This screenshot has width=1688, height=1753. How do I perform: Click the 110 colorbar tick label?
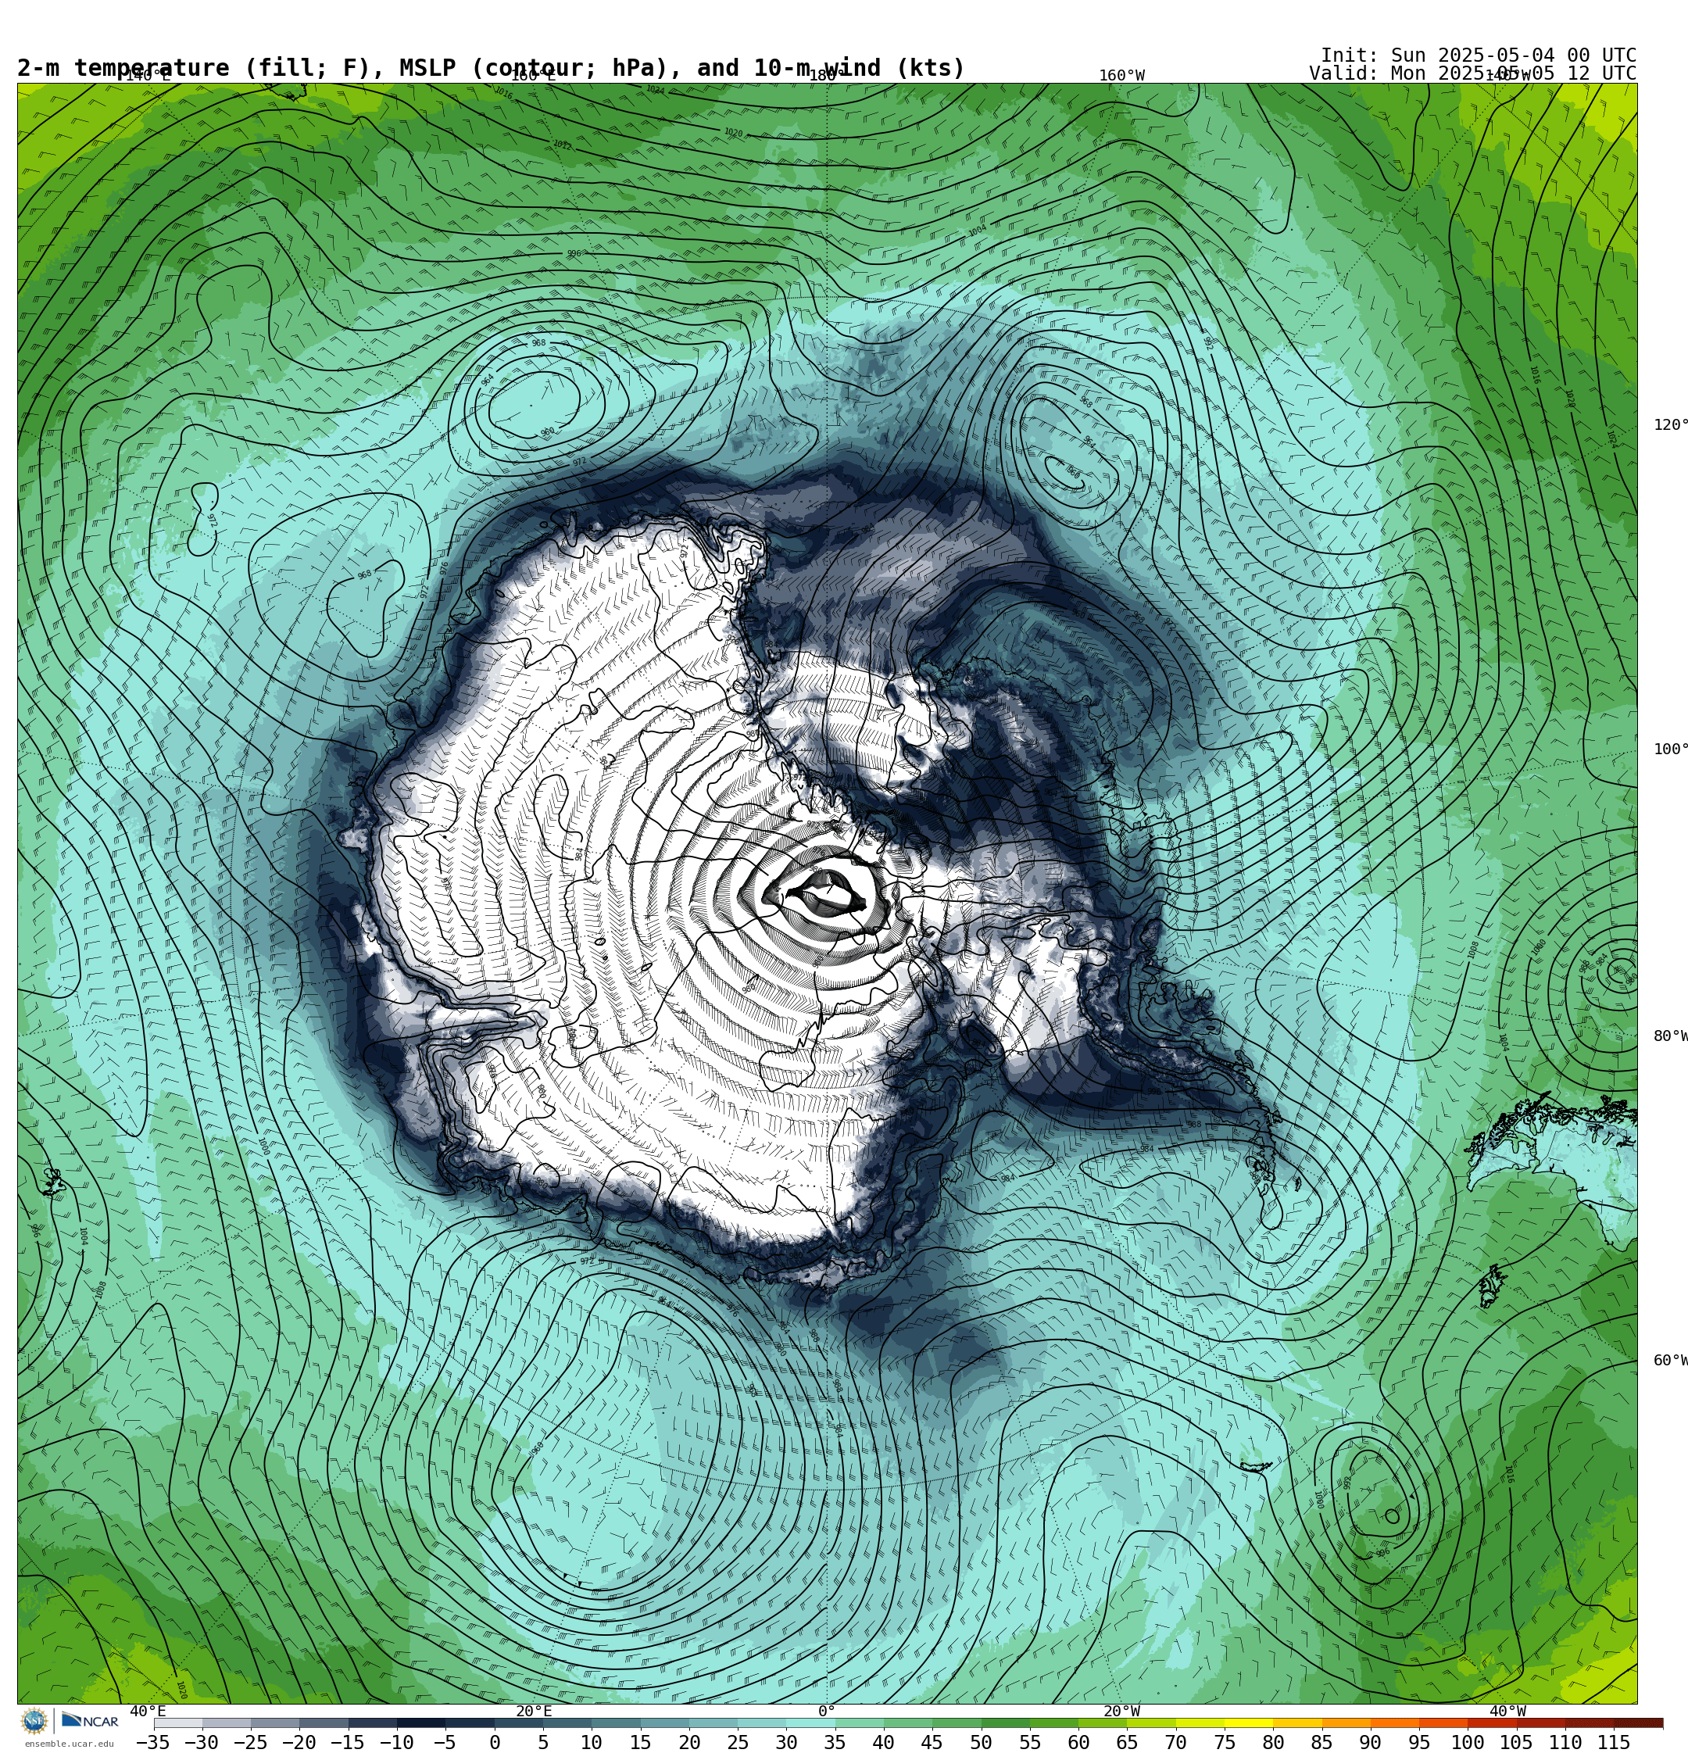click(x=1565, y=1742)
